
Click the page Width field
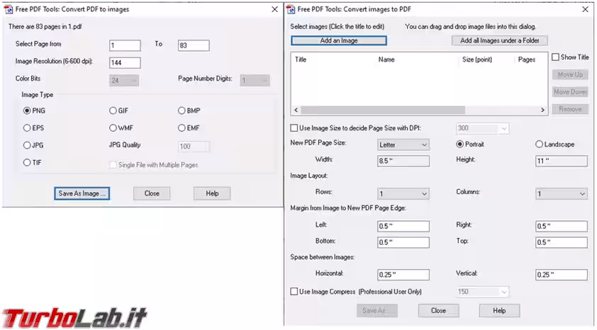(403, 161)
